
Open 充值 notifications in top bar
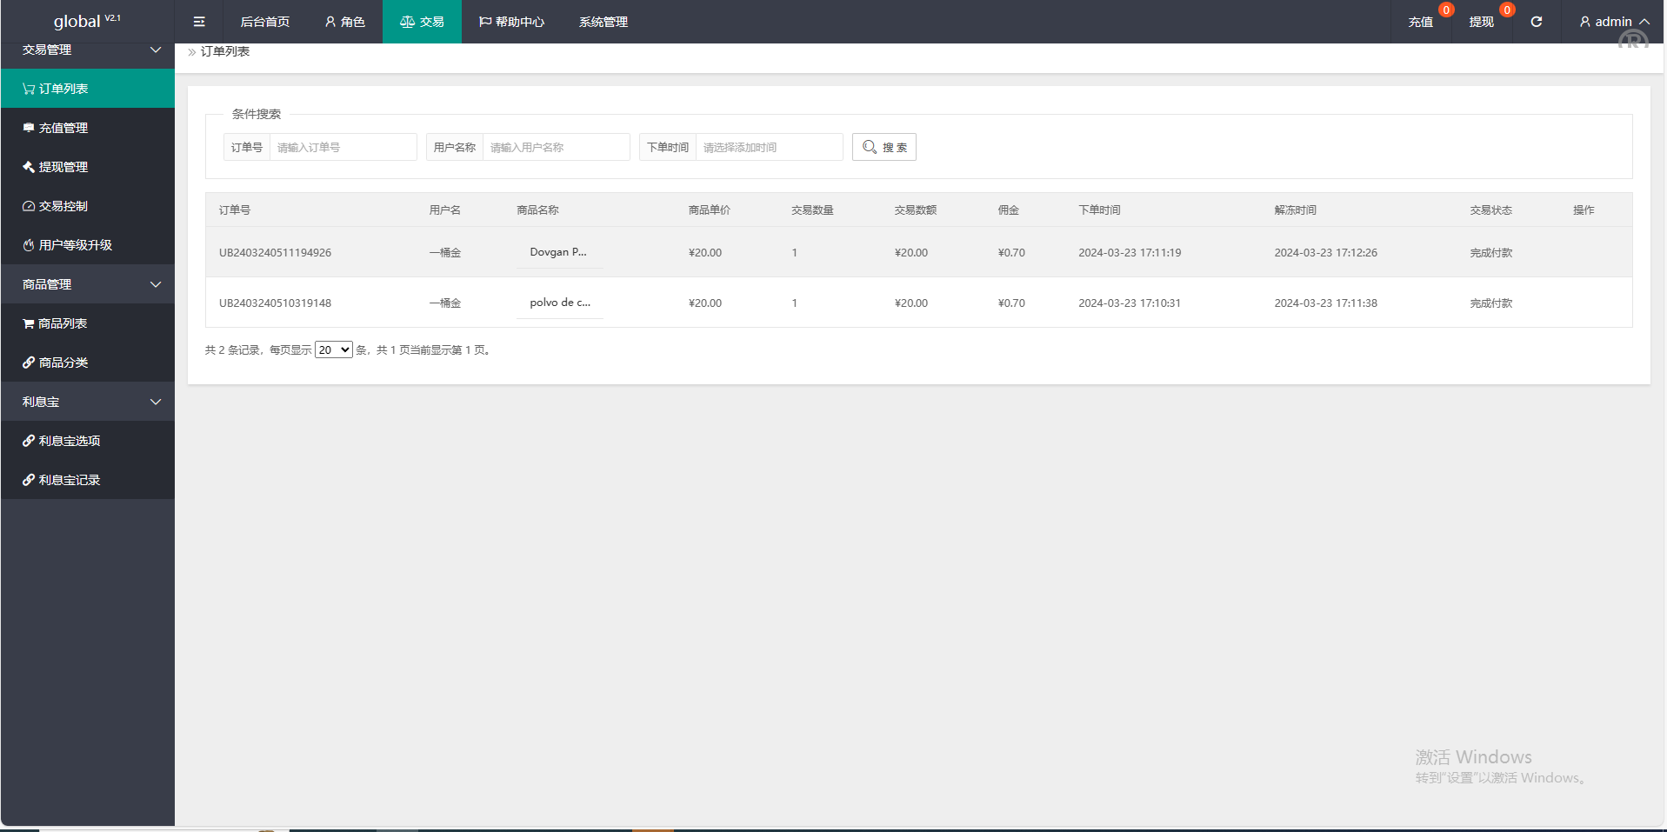coord(1421,22)
